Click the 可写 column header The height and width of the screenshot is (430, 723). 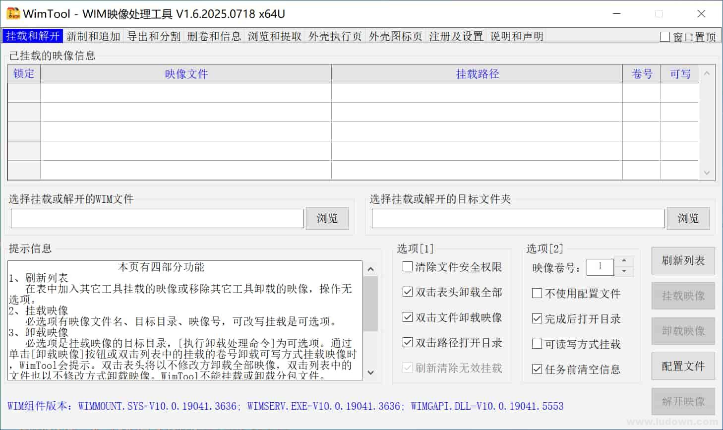(x=680, y=74)
